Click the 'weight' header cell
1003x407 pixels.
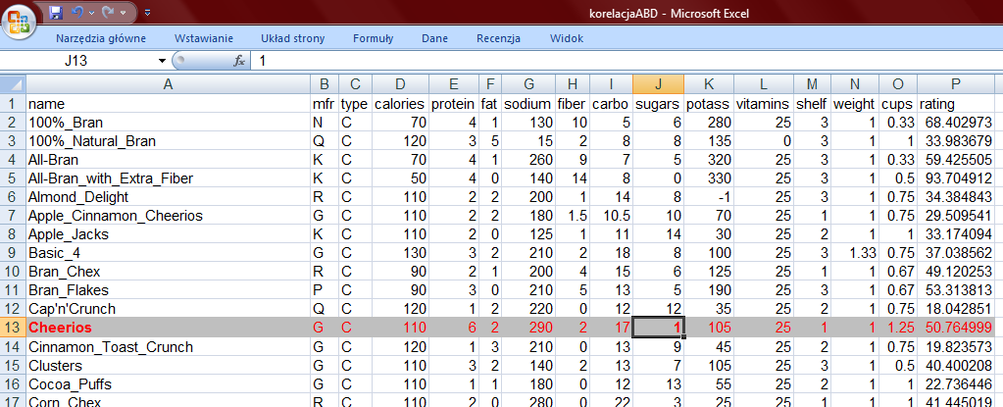coord(855,104)
